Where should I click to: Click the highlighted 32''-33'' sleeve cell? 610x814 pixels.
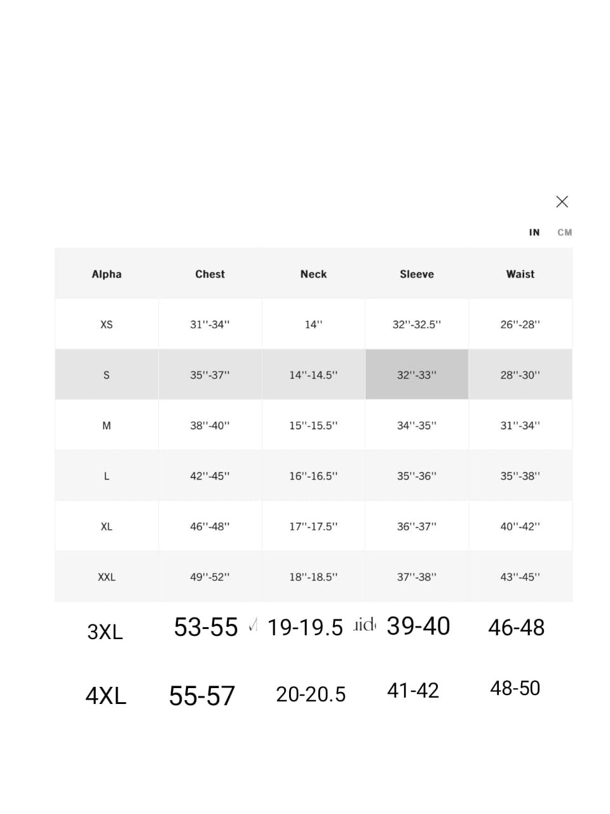tap(417, 375)
